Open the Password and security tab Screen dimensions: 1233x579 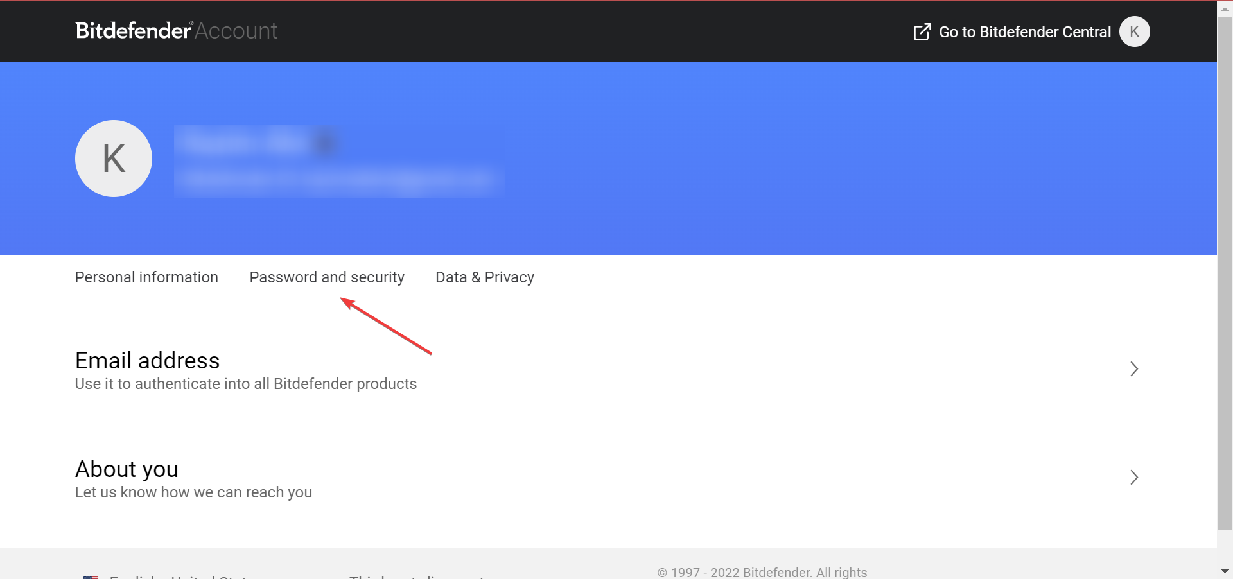pyautogui.click(x=327, y=277)
